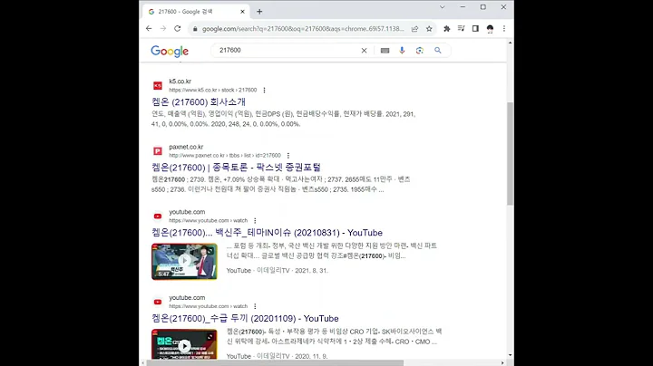Close the '217600 - Google 검색' tab

tap(242, 12)
